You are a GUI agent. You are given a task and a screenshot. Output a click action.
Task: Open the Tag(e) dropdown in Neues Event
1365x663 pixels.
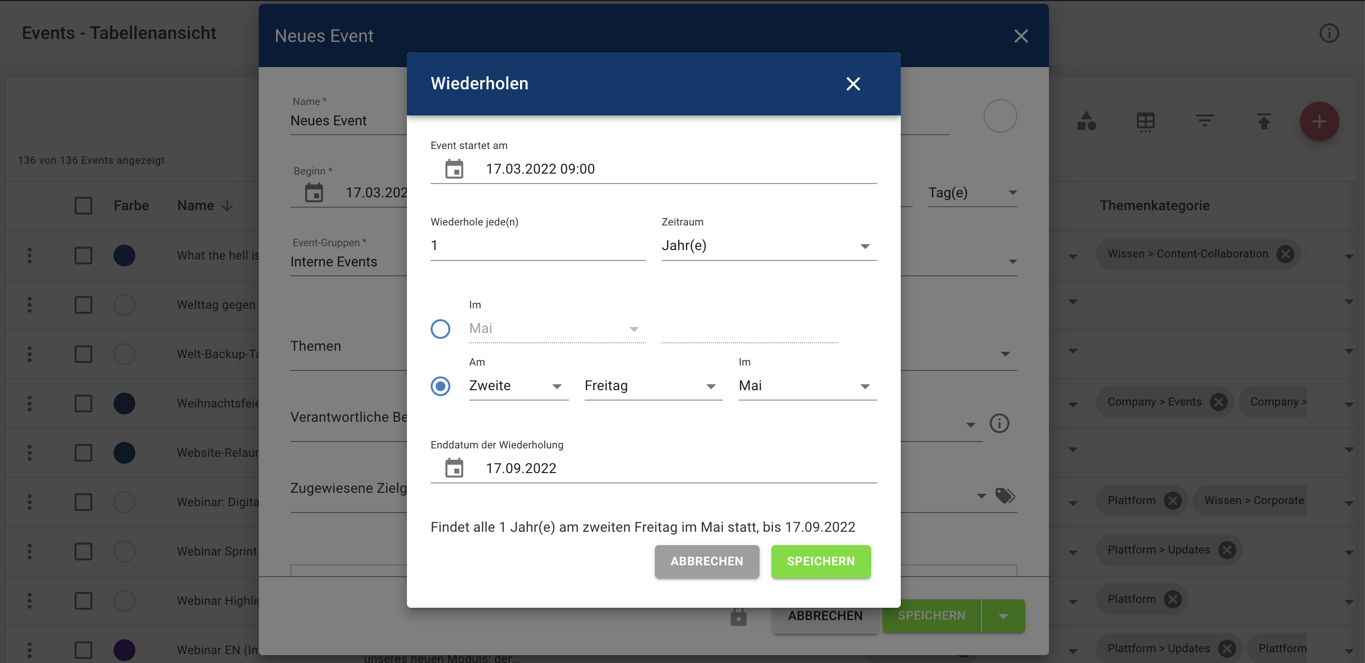[x=972, y=192]
